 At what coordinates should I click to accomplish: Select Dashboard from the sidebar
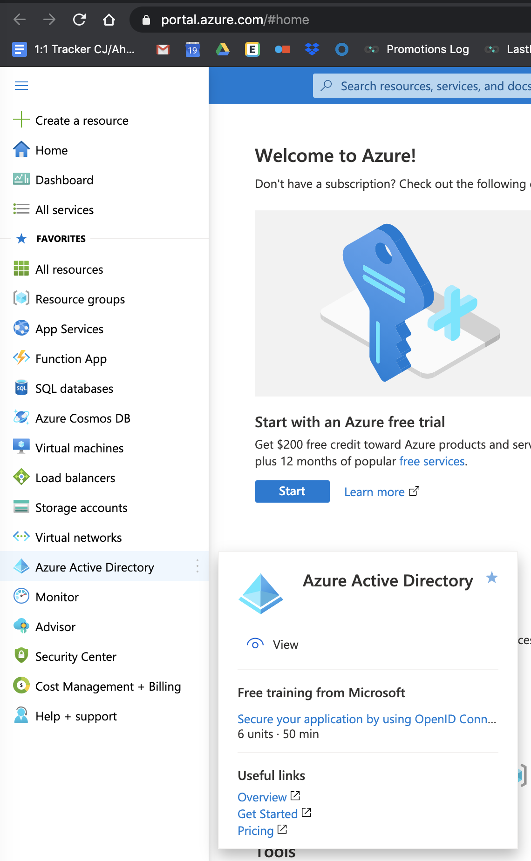coord(64,180)
